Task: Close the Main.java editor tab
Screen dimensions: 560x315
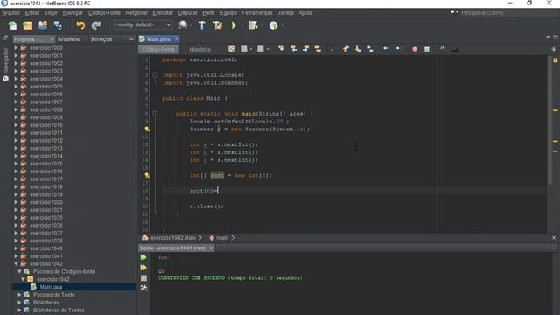Action: point(177,38)
